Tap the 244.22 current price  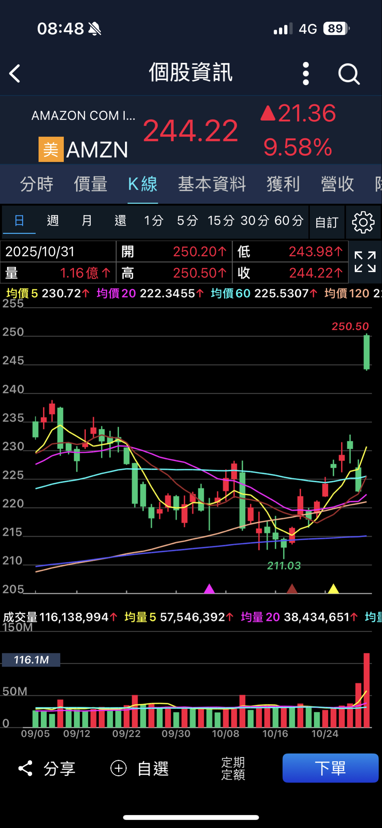(x=190, y=131)
